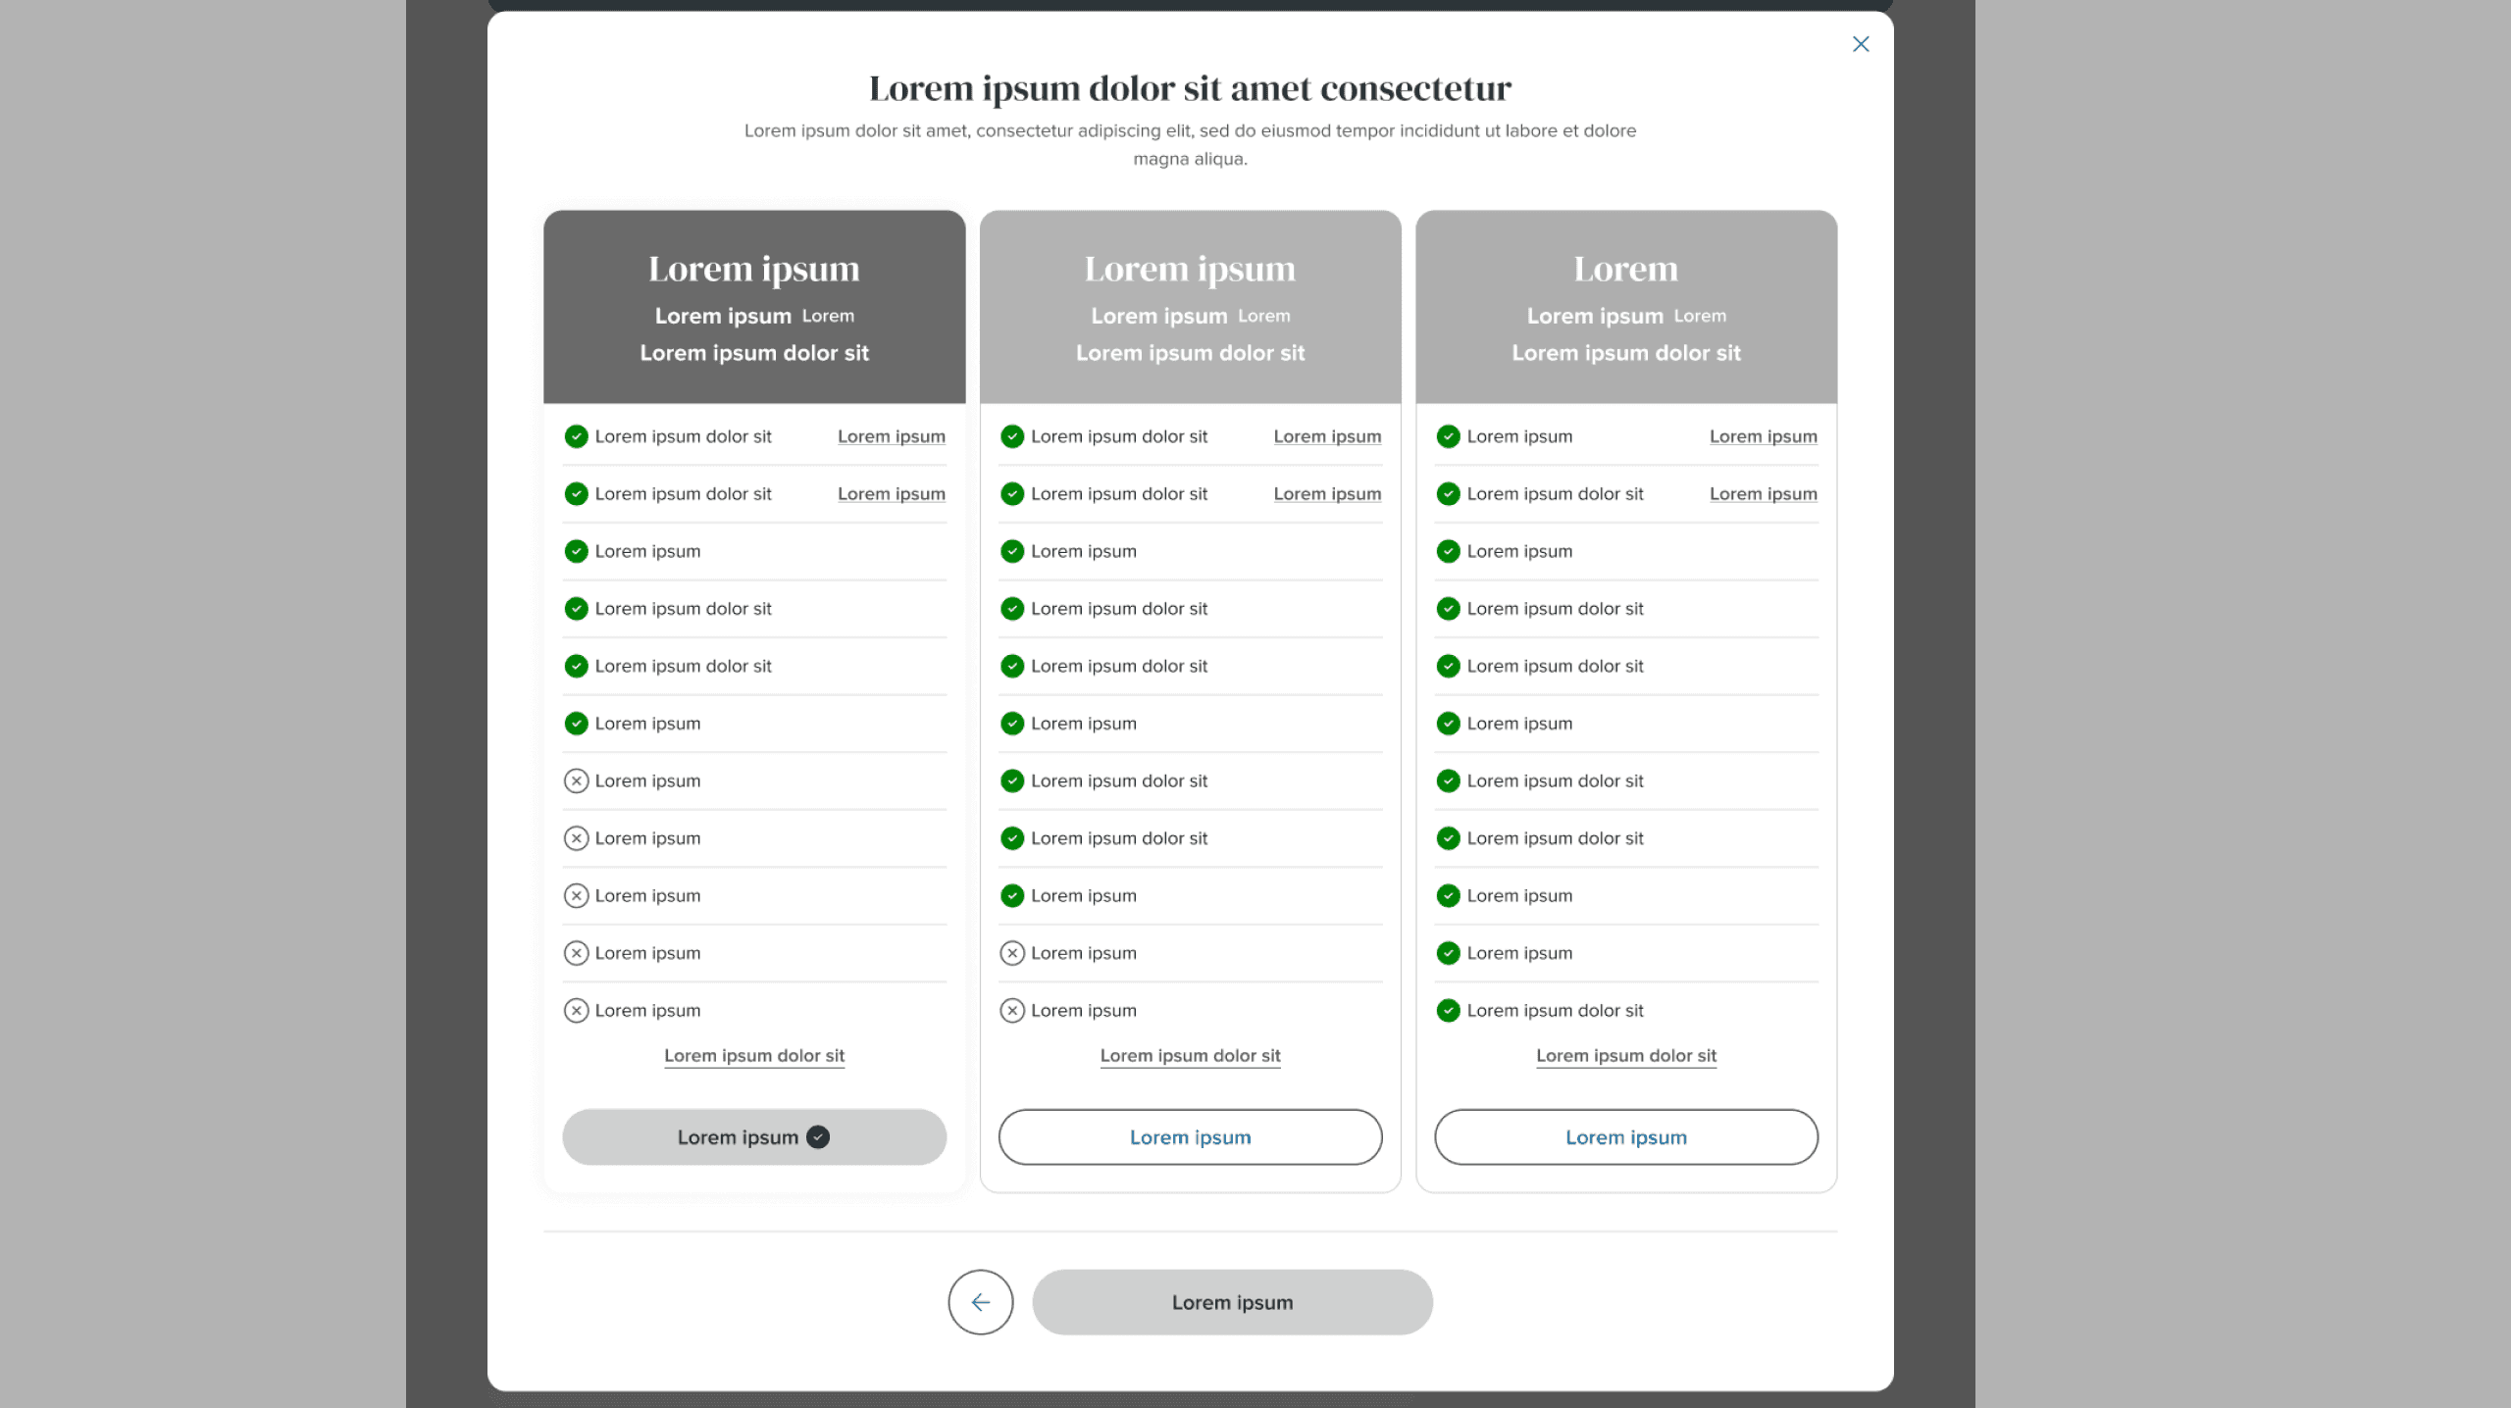This screenshot has width=2511, height=1408.
Task: Click the last green checkmark in the third plan
Action: [x=1448, y=1010]
